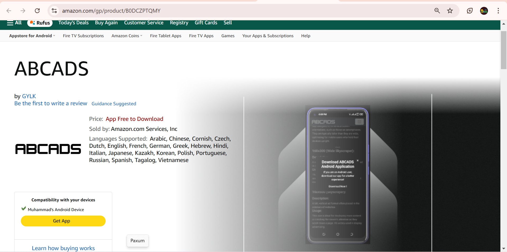This screenshot has height=252, width=507.
Task: Open developer GYLK link
Action: click(x=29, y=96)
